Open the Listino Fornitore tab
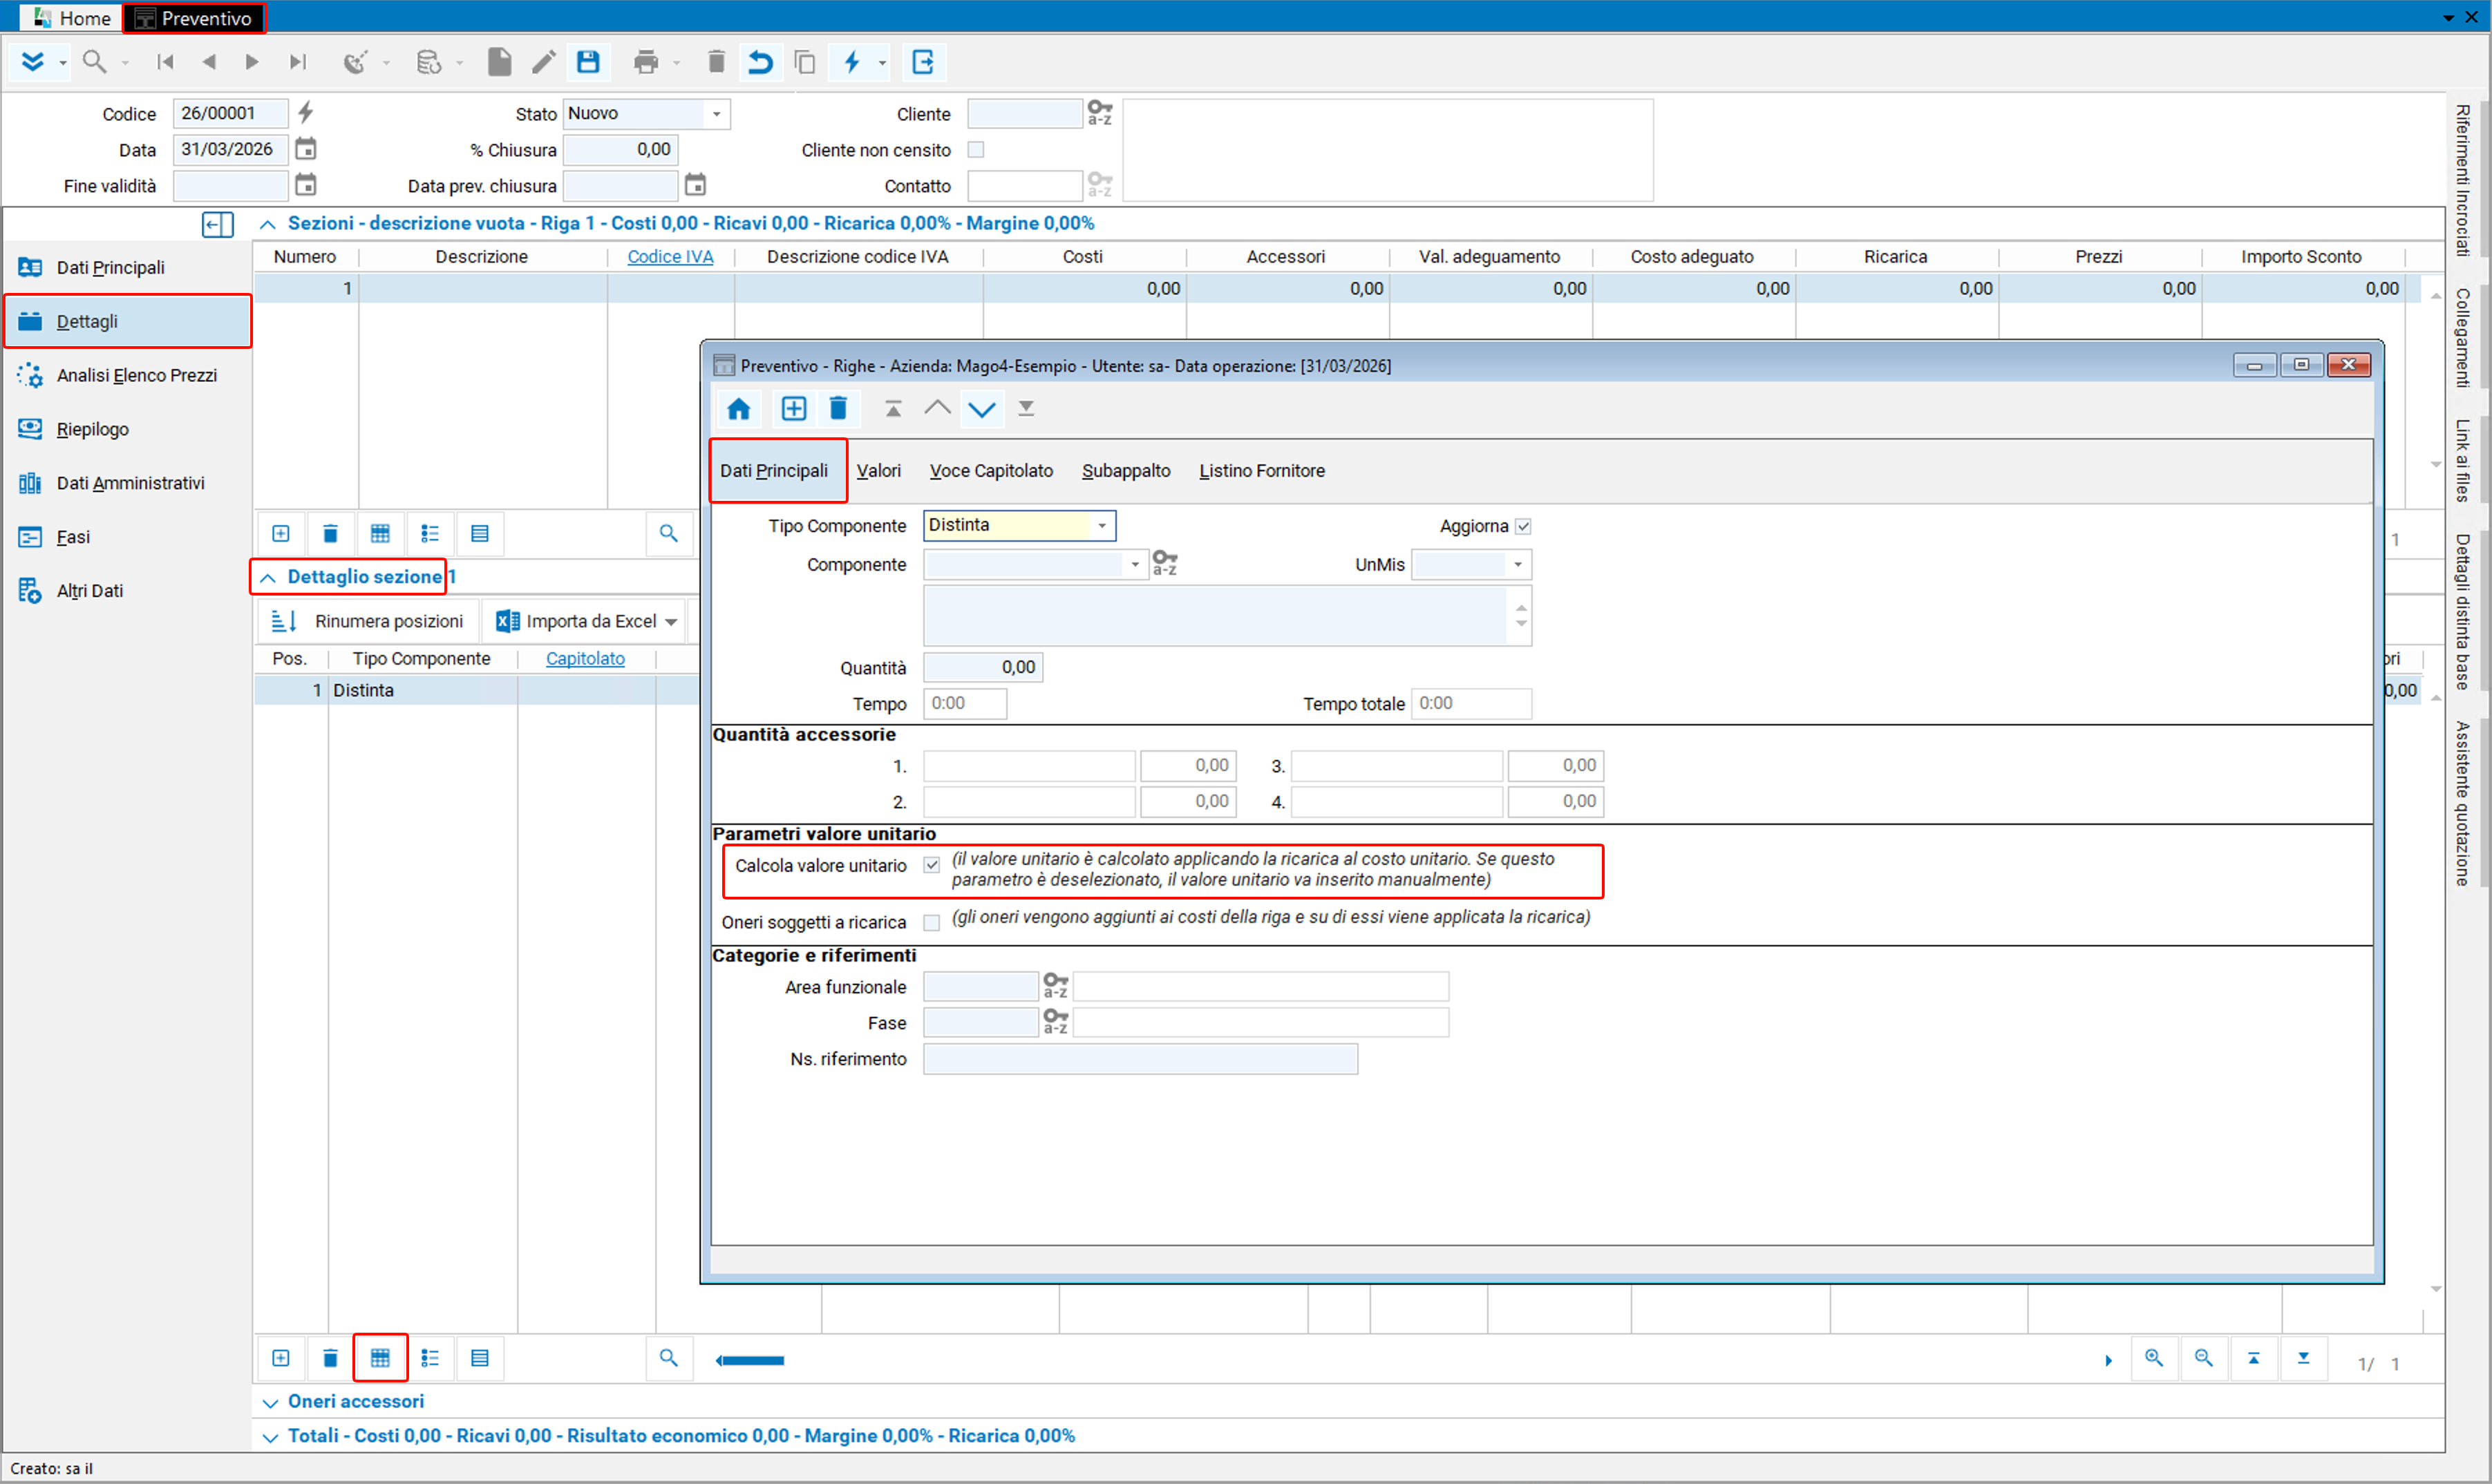Screen dimensions: 2492x1484 click(1262, 470)
